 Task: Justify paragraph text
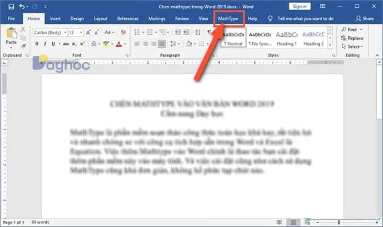tap(162, 44)
